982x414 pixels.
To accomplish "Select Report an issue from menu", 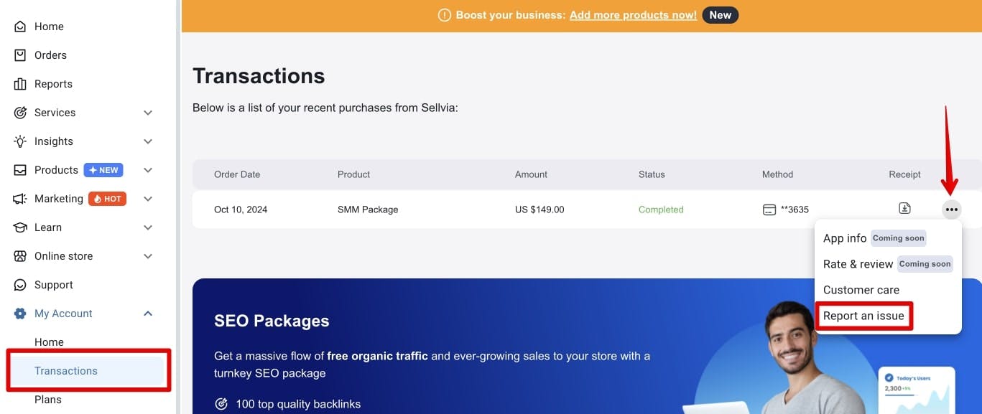I will click(x=863, y=316).
